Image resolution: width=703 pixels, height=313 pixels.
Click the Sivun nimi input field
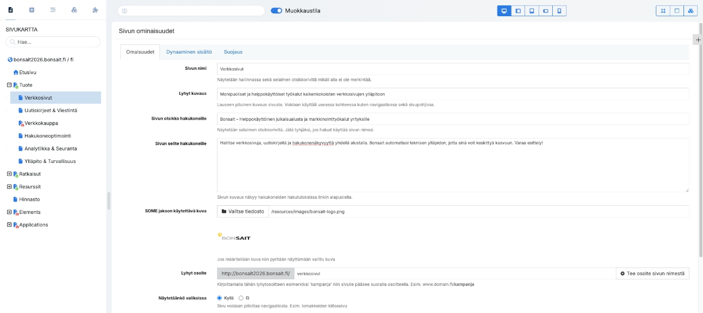pos(452,69)
